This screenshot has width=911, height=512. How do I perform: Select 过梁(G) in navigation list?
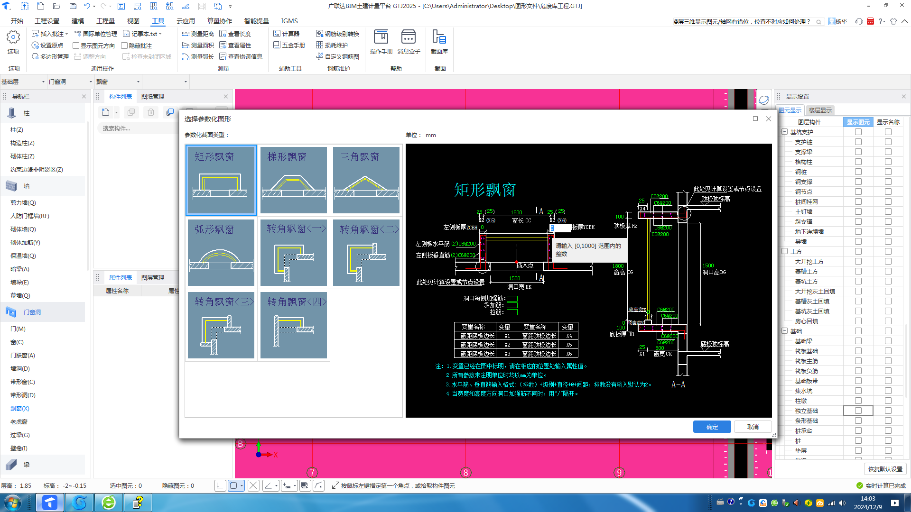(20, 435)
